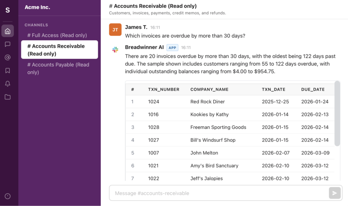Viewport: 348px width, 206px height.
Task: Click the DUE_DATE column header
Action: tap(313, 89)
